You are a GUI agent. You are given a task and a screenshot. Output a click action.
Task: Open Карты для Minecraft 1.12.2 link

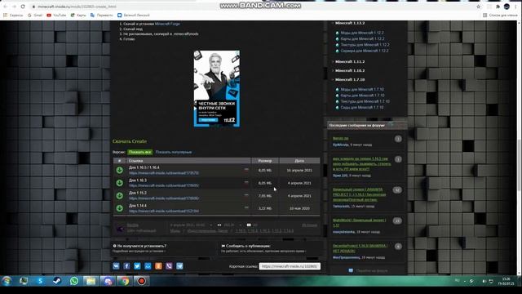pos(362,38)
